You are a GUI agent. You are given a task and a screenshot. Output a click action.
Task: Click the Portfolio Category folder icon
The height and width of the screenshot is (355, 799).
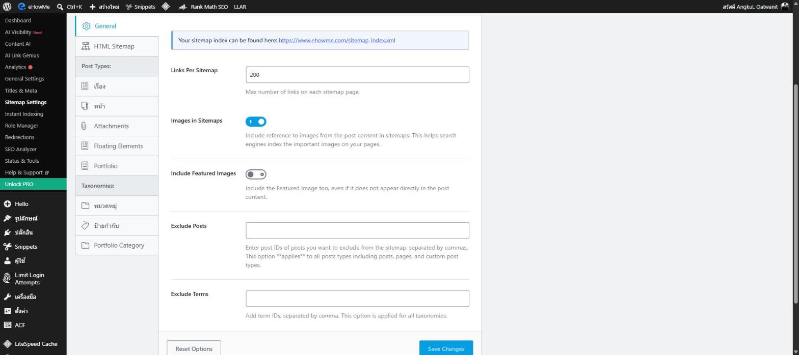pyautogui.click(x=85, y=245)
